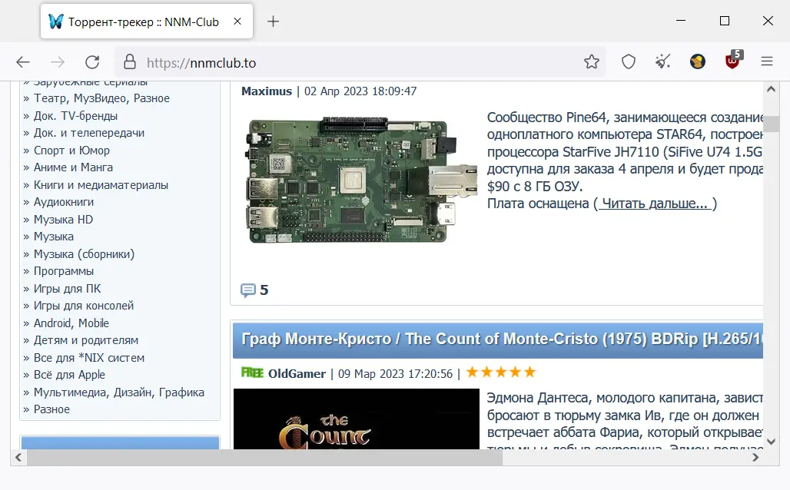Screen dimensions: 790x490
Task: Click the round yellow extension icon
Action: [698, 62]
